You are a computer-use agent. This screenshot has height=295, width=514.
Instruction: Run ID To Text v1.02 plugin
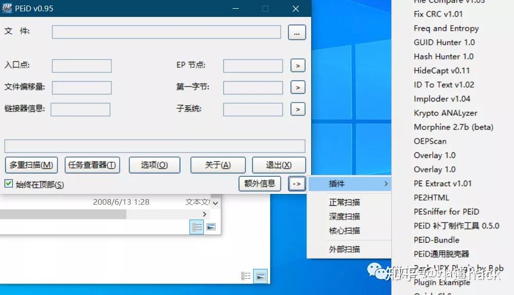(x=444, y=85)
